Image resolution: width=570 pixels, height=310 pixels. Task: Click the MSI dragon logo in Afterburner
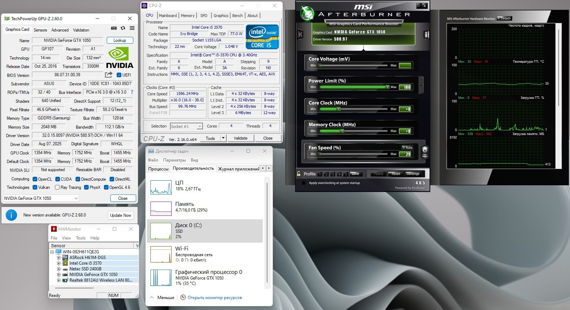coord(307,13)
